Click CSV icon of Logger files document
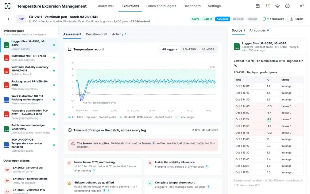The height and width of the screenshot is (194, 310). 6,45
